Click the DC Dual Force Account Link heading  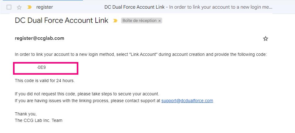coord(62,21)
